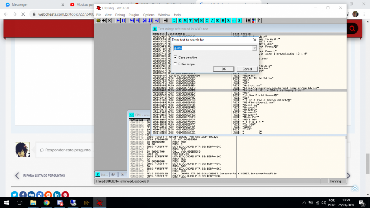The width and height of the screenshot is (370, 208).
Task: Open the File menu in OllyDbg
Action: coord(99,15)
